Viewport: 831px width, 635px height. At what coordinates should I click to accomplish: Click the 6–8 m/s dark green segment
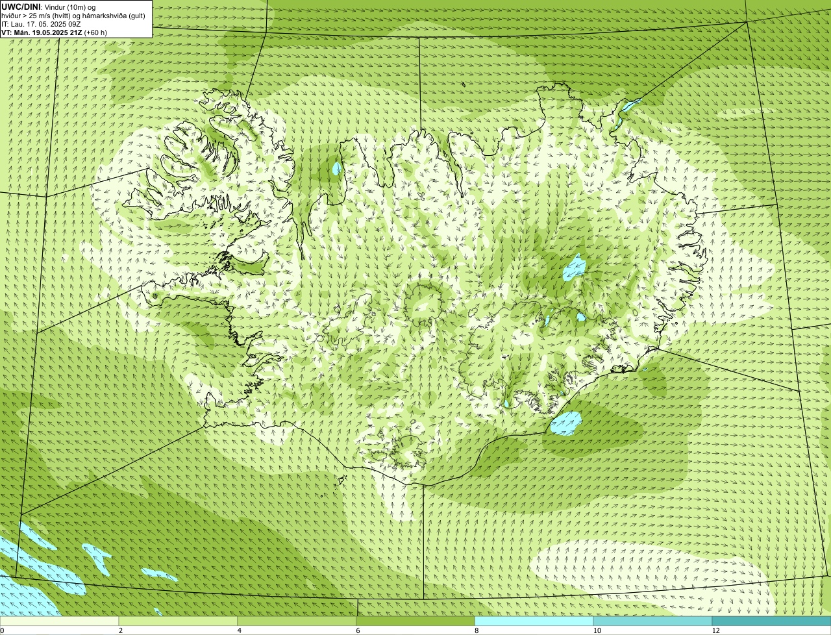[x=415, y=621]
